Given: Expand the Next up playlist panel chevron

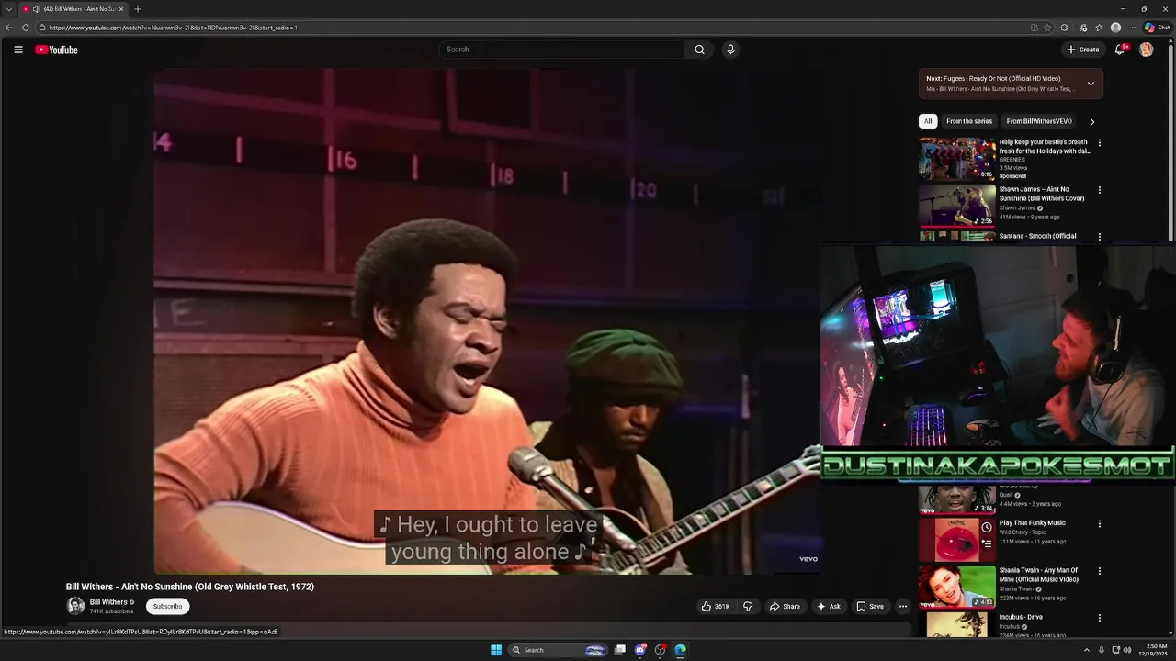Looking at the screenshot, I should pos(1091,84).
